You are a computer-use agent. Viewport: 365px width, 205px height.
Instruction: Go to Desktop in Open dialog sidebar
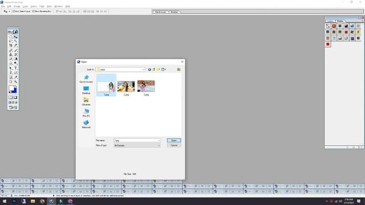pyautogui.click(x=86, y=90)
